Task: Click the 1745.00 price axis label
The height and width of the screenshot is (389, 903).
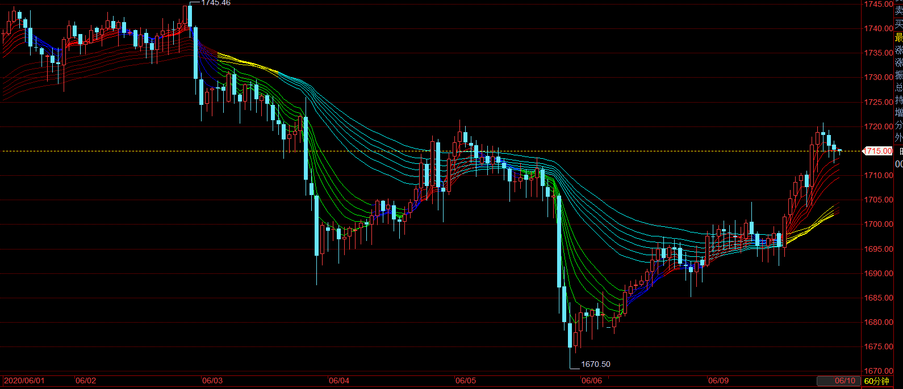Action: 879,4
